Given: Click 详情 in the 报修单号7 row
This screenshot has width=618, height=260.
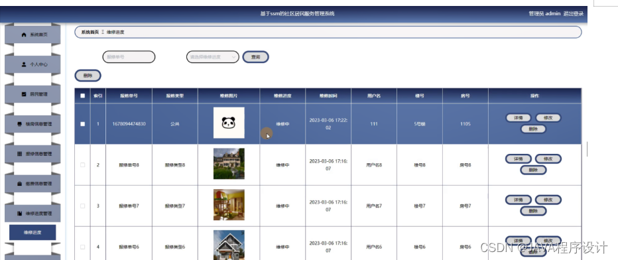Looking at the screenshot, I should pyautogui.click(x=519, y=200).
